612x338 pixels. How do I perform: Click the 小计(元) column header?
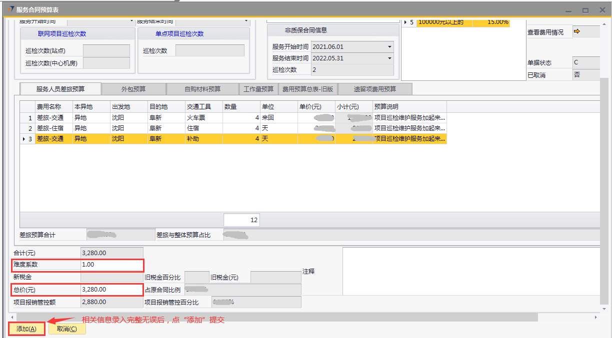point(353,107)
